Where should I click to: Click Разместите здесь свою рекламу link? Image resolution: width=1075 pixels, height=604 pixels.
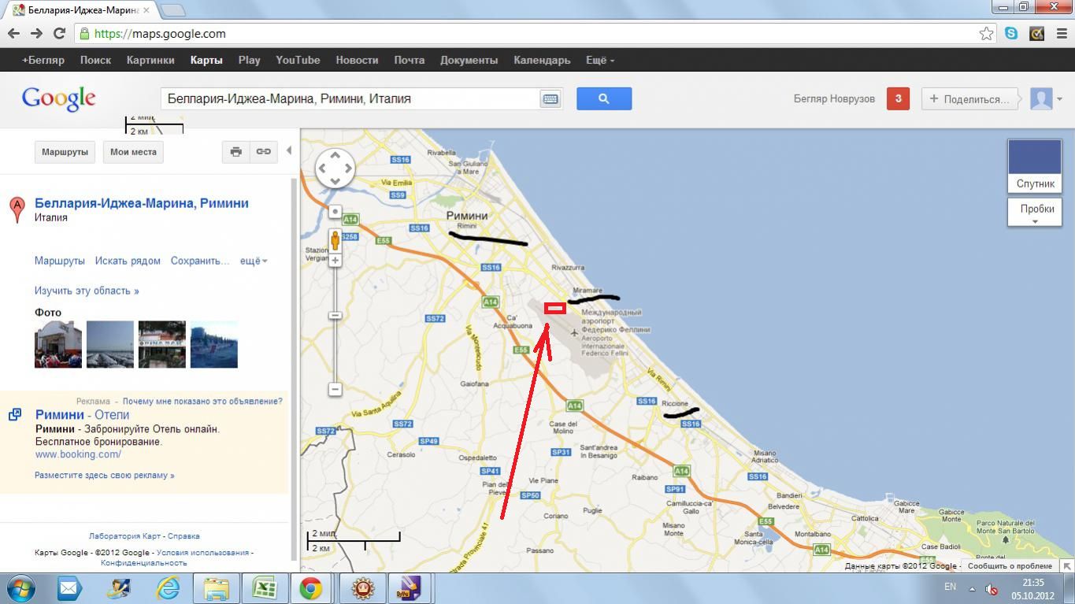pyautogui.click(x=105, y=476)
